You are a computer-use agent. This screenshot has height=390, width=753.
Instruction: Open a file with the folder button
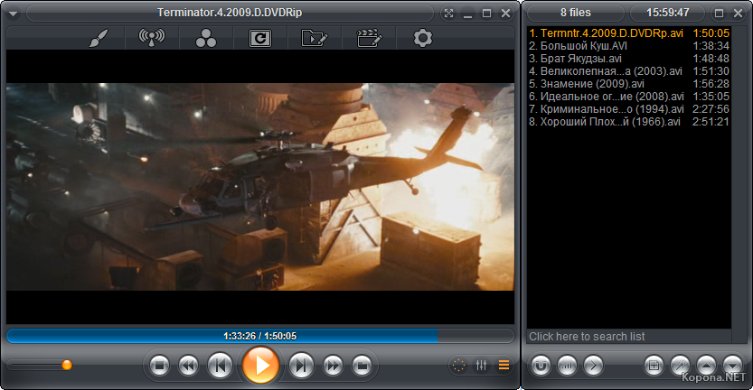click(x=362, y=366)
